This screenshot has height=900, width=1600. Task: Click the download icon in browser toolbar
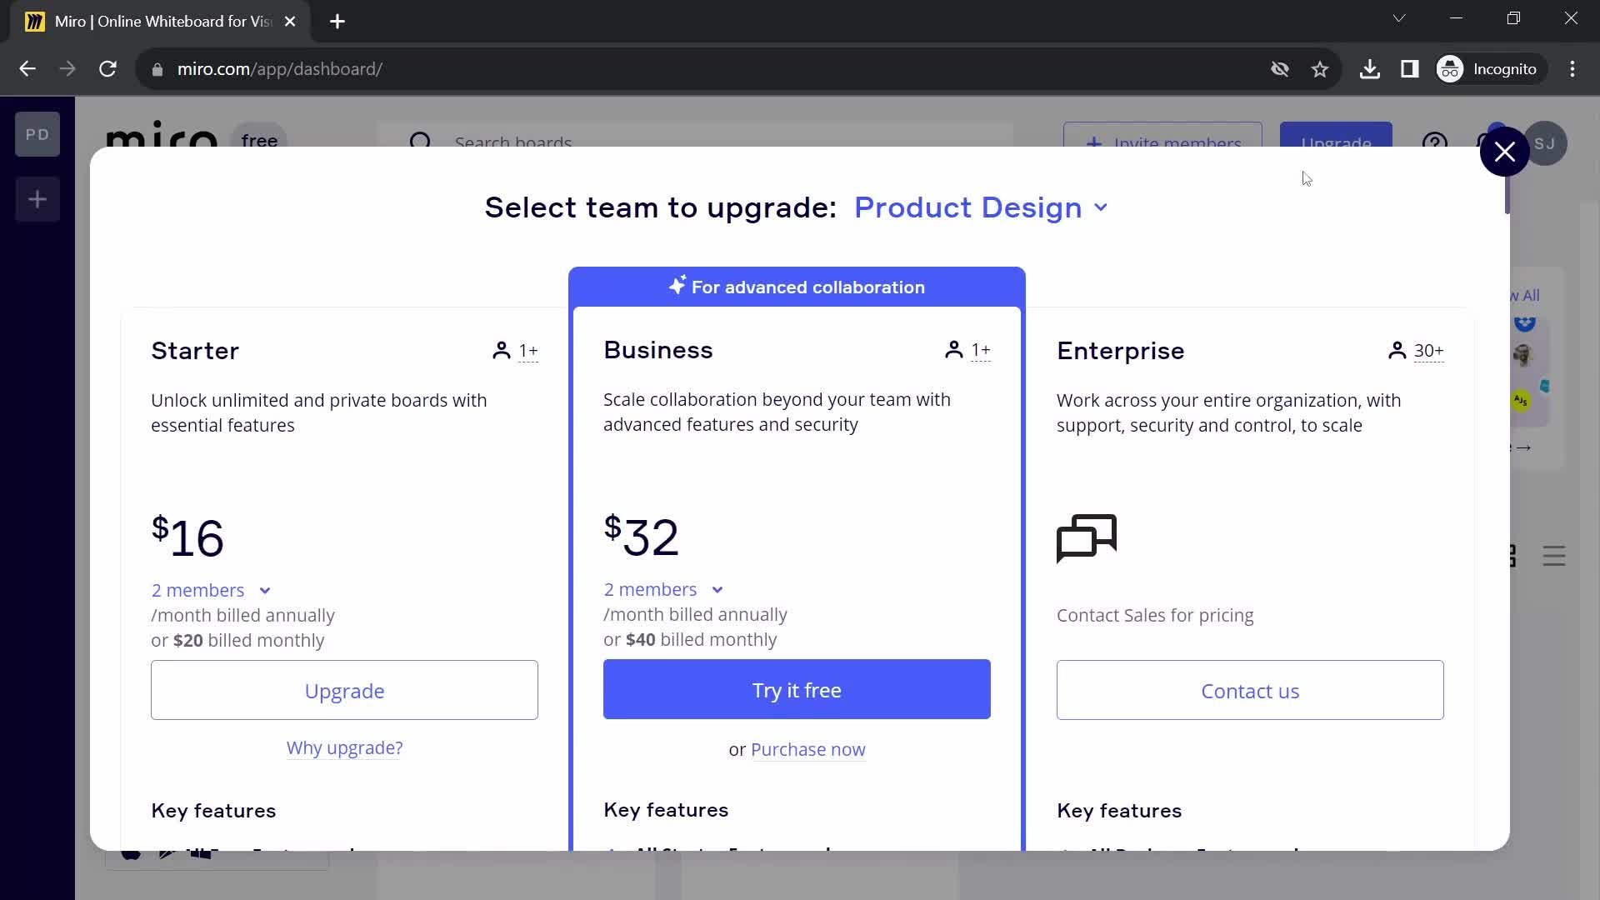[1370, 69]
